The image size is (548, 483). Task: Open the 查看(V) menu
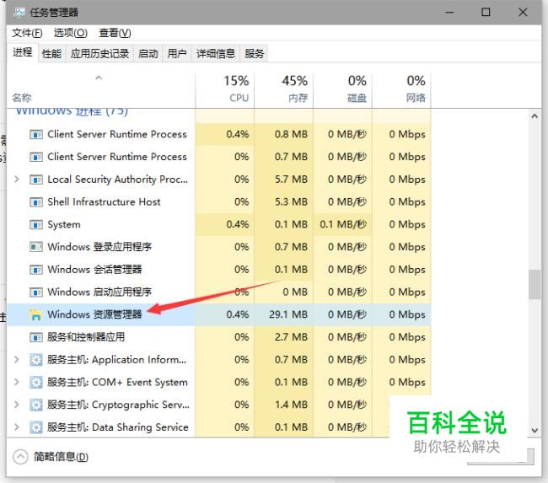[115, 33]
